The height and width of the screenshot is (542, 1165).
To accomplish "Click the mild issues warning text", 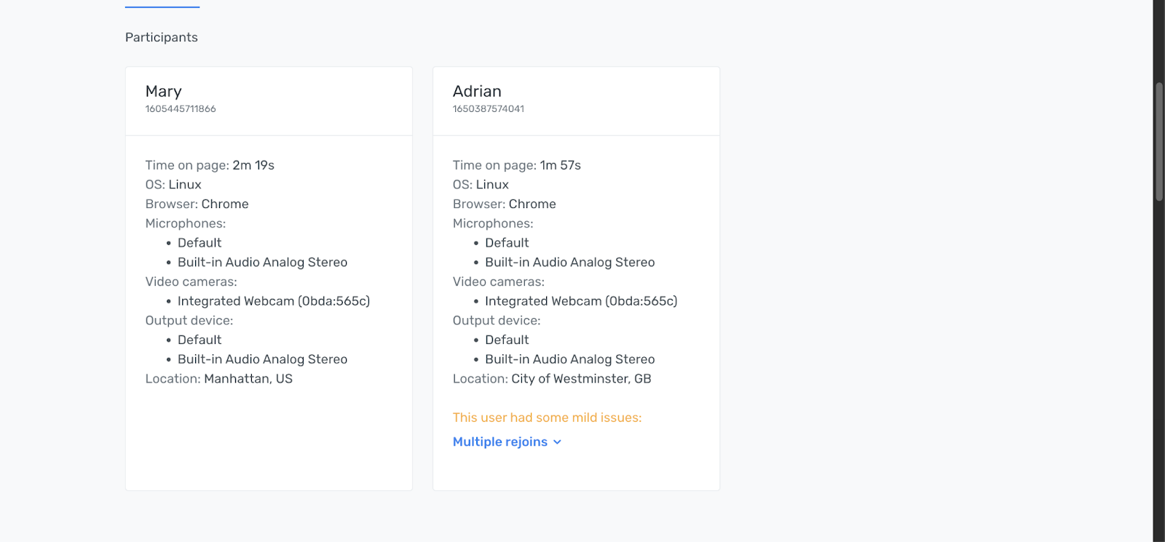I will point(547,418).
